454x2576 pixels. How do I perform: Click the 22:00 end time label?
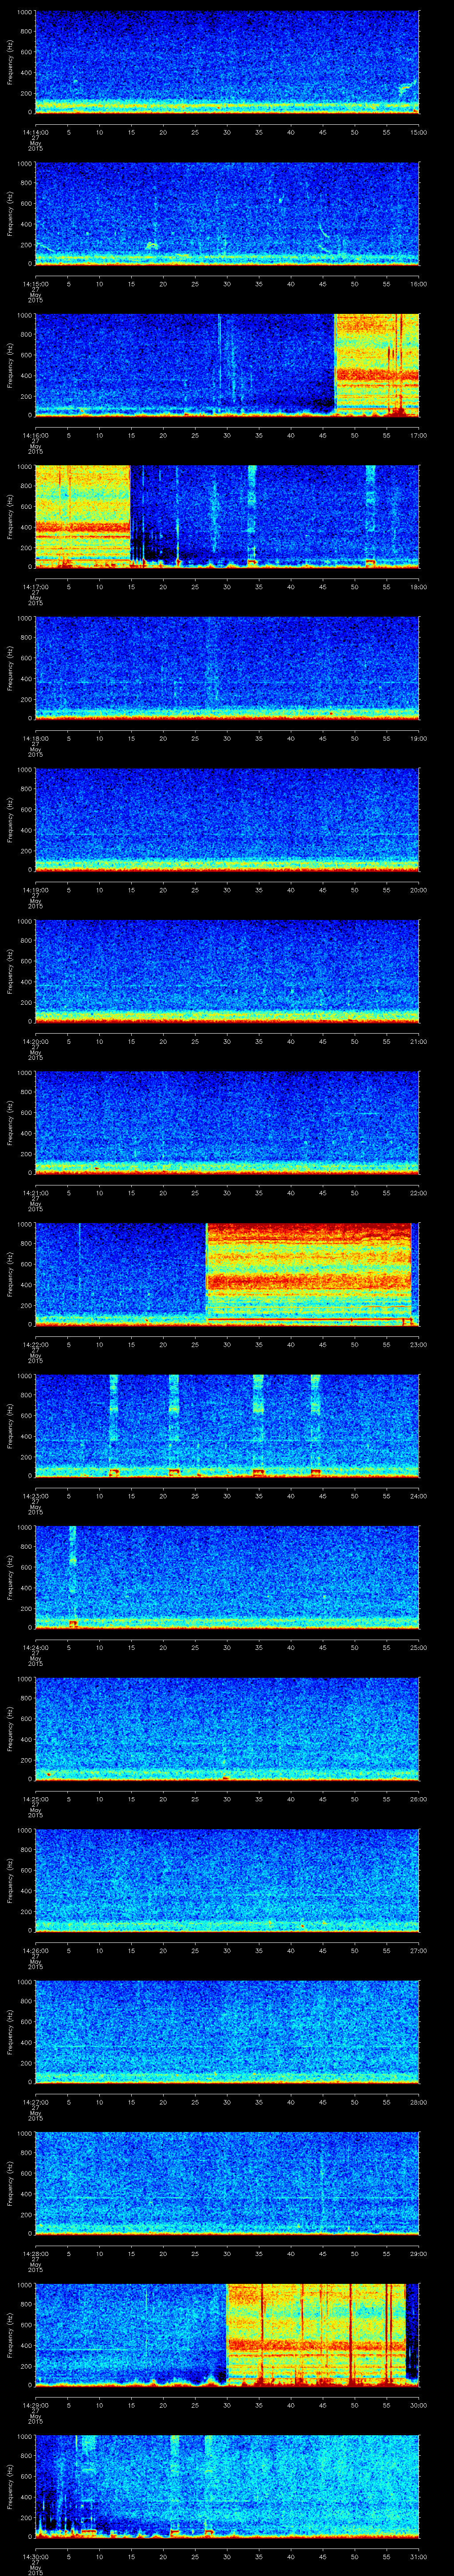coord(419,1192)
